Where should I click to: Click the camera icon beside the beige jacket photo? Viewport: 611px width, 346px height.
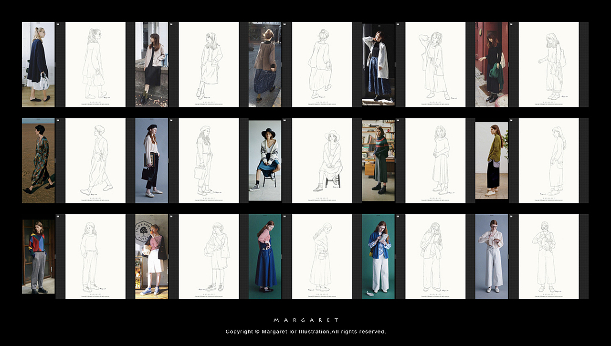pyautogui.click(x=171, y=24)
